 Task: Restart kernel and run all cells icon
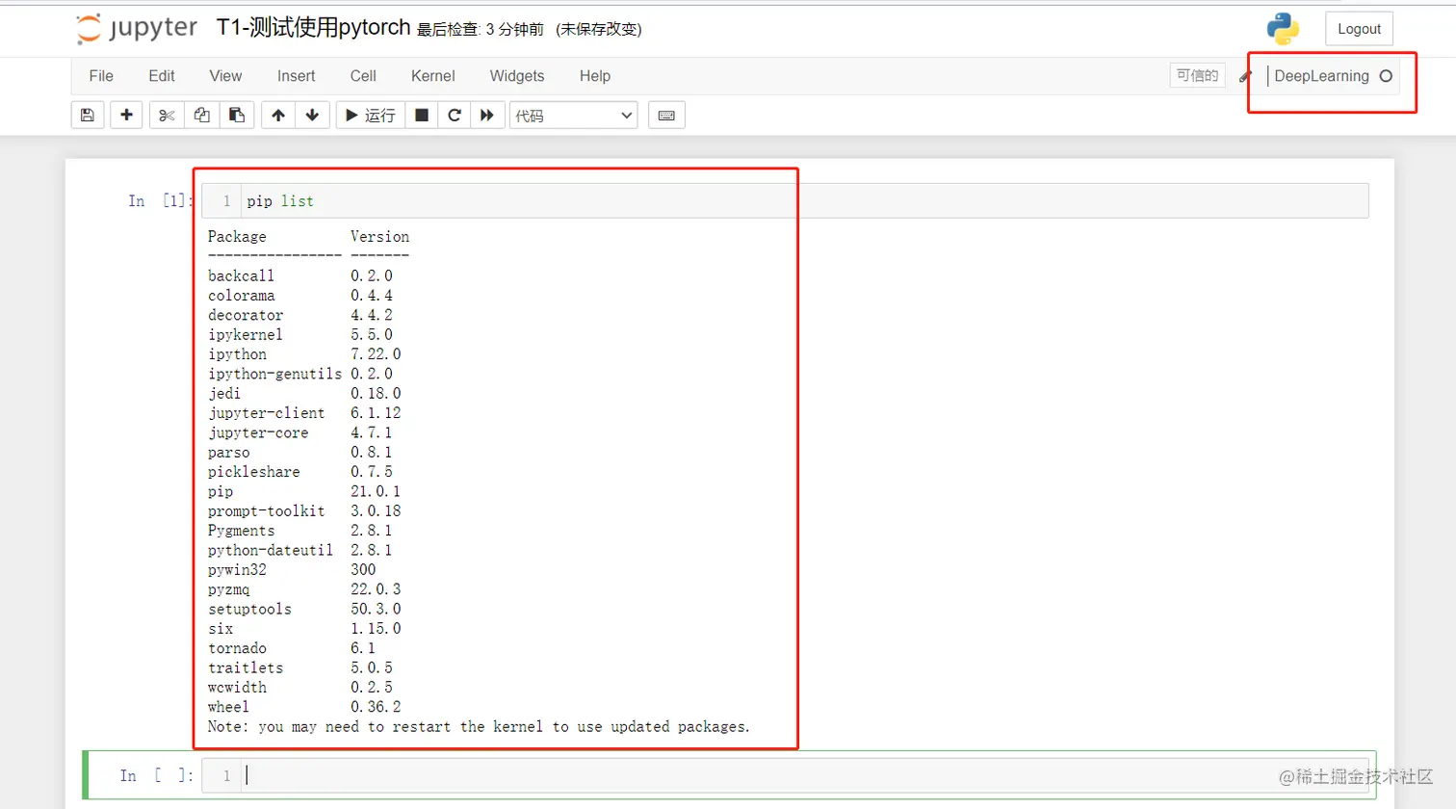pyautogui.click(x=487, y=116)
